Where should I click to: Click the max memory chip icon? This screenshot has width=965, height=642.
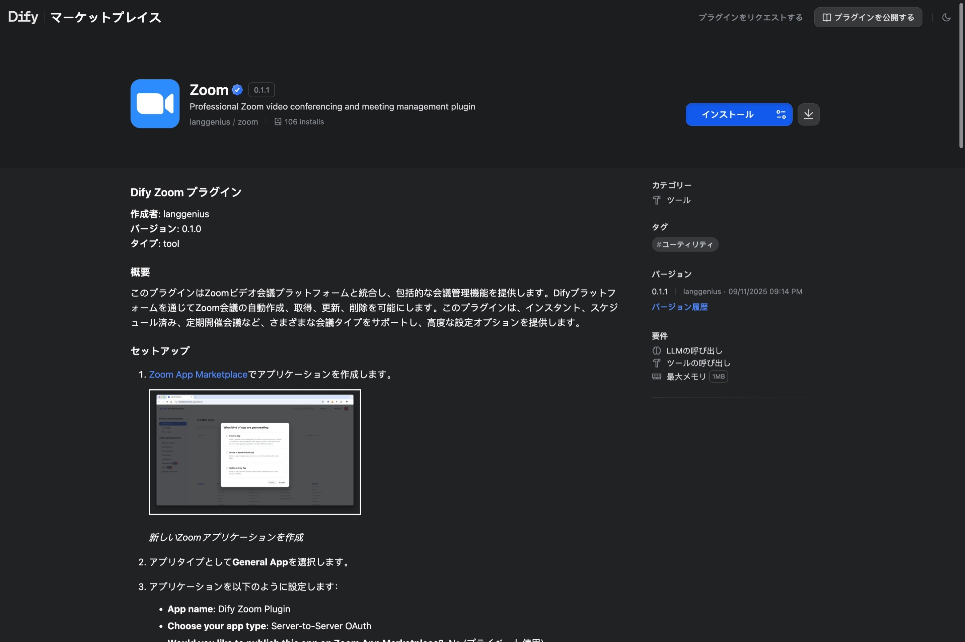coord(656,377)
